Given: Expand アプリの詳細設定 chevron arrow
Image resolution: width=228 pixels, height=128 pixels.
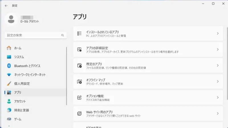Looking at the screenshot, I should [217, 49].
